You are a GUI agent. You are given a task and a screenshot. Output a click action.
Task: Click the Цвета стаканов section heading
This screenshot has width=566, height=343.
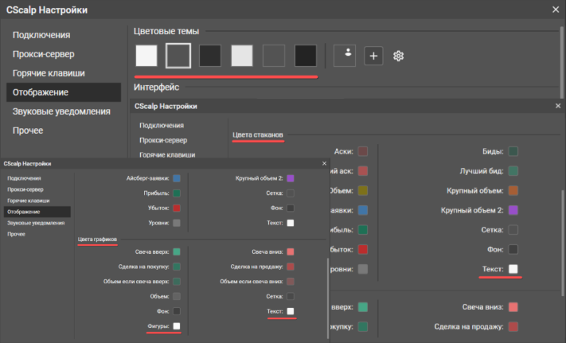258,134
